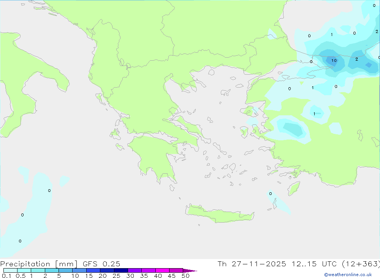Click the 40–45 mm magenta legend swatch
380x278 pixels.
tap(162, 270)
